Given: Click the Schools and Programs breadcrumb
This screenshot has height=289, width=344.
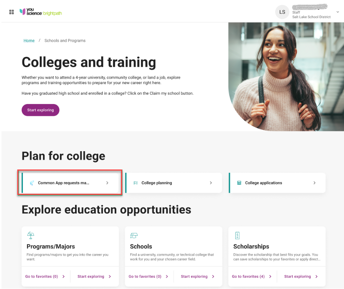Looking at the screenshot, I should [x=65, y=40].
